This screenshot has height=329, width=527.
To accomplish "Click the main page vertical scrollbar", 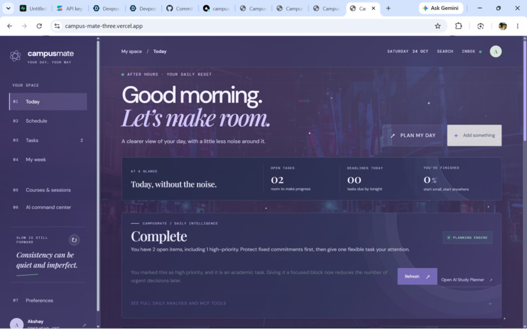I will [524, 91].
